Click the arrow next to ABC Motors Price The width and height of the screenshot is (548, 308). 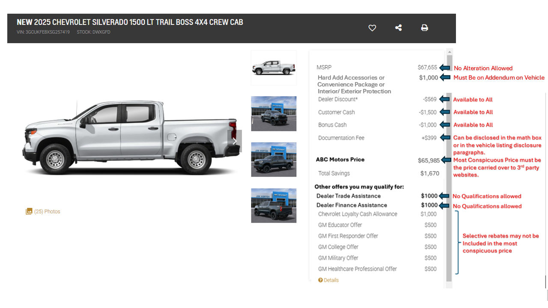click(x=446, y=160)
